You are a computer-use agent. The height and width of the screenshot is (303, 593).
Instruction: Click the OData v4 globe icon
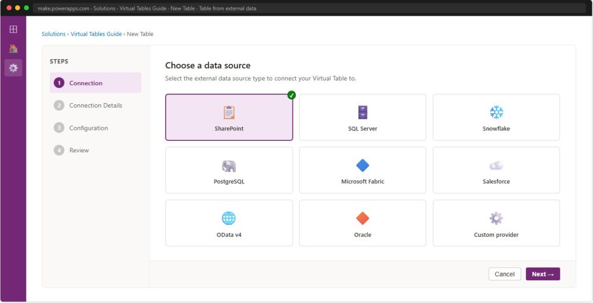(x=229, y=218)
